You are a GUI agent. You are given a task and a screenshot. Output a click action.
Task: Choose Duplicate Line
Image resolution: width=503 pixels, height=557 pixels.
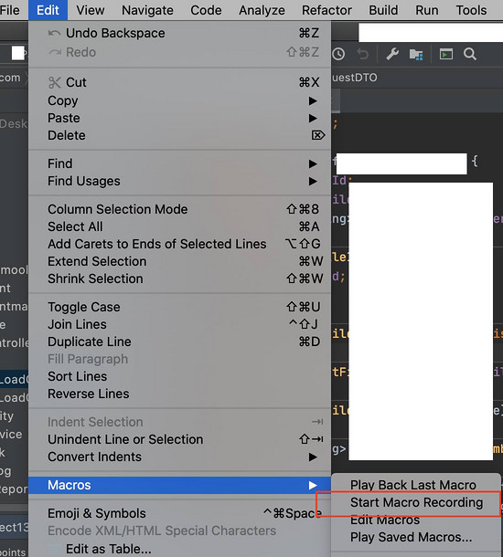click(179, 342)
